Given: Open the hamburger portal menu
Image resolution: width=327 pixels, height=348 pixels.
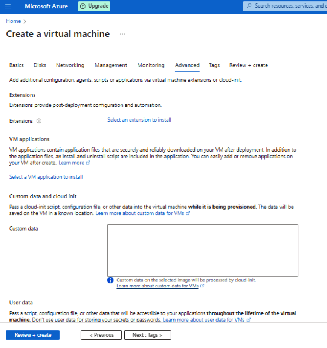Looking at the screenshot, I should click(x=8, y=6).
